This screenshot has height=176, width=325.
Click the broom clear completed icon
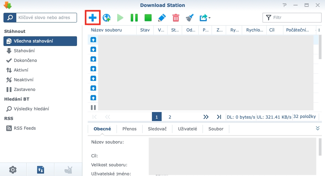189,18
